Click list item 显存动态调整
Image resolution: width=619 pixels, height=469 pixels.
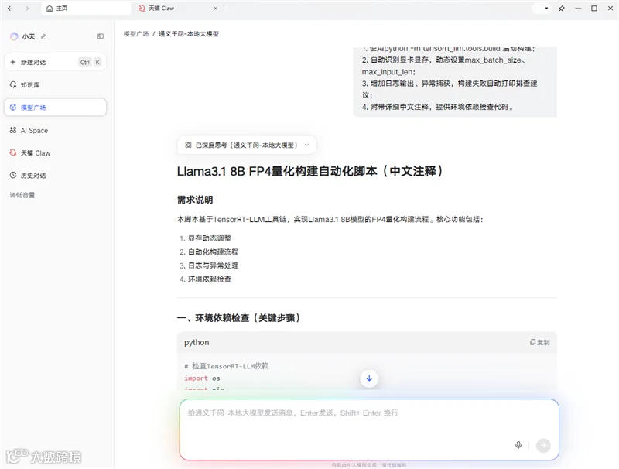coord(209,238)
